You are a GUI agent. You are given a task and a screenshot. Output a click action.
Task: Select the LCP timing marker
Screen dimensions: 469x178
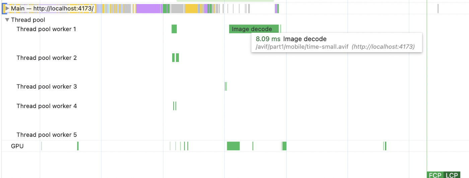click(452, 175)
